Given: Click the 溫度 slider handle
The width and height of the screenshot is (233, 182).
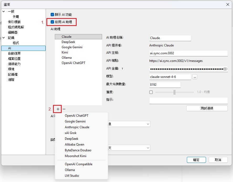Looking at the screenshot, I should [x=174, y=92].
